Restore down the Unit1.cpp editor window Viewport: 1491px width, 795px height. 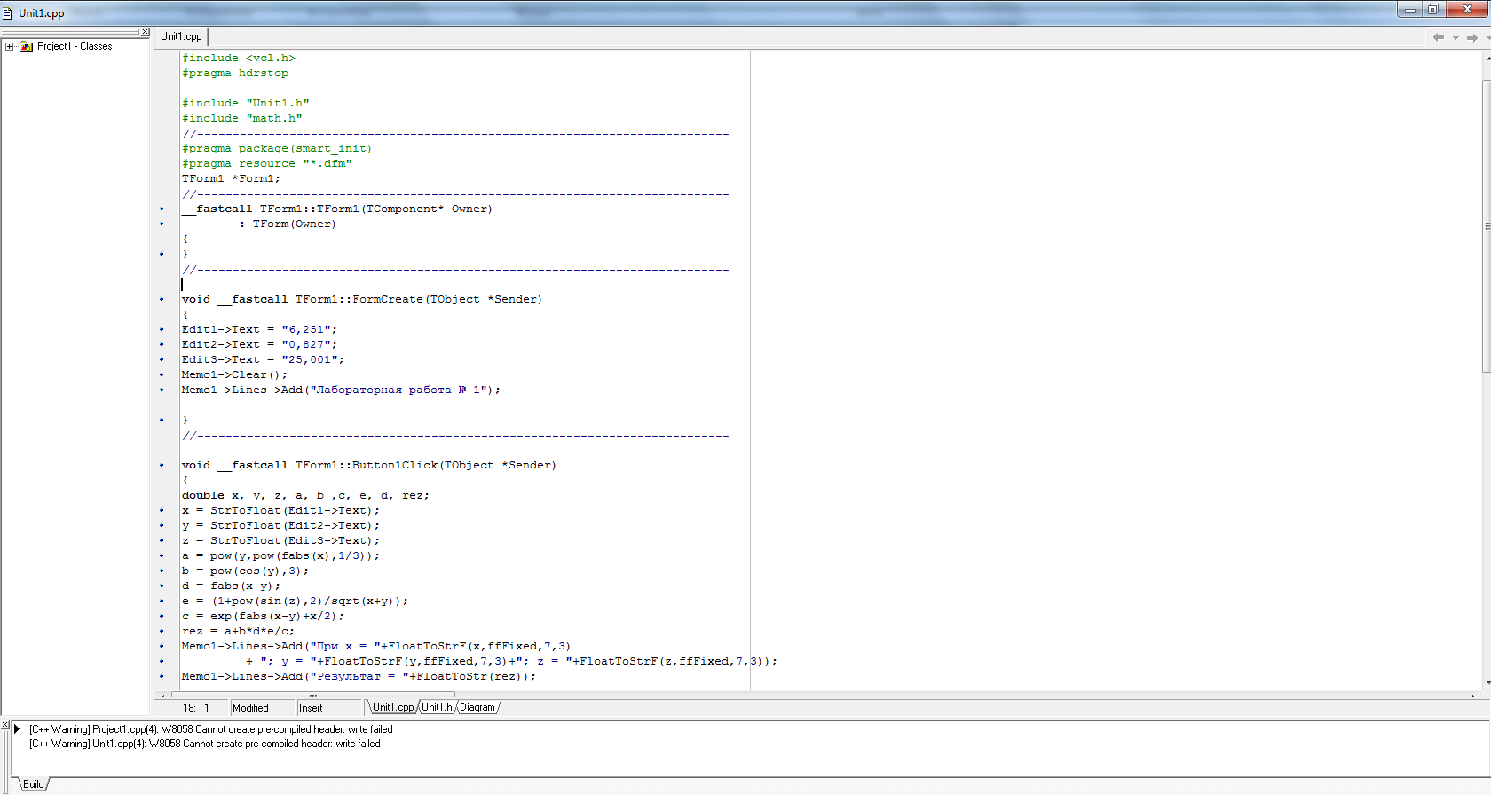tap(1432, 9)
